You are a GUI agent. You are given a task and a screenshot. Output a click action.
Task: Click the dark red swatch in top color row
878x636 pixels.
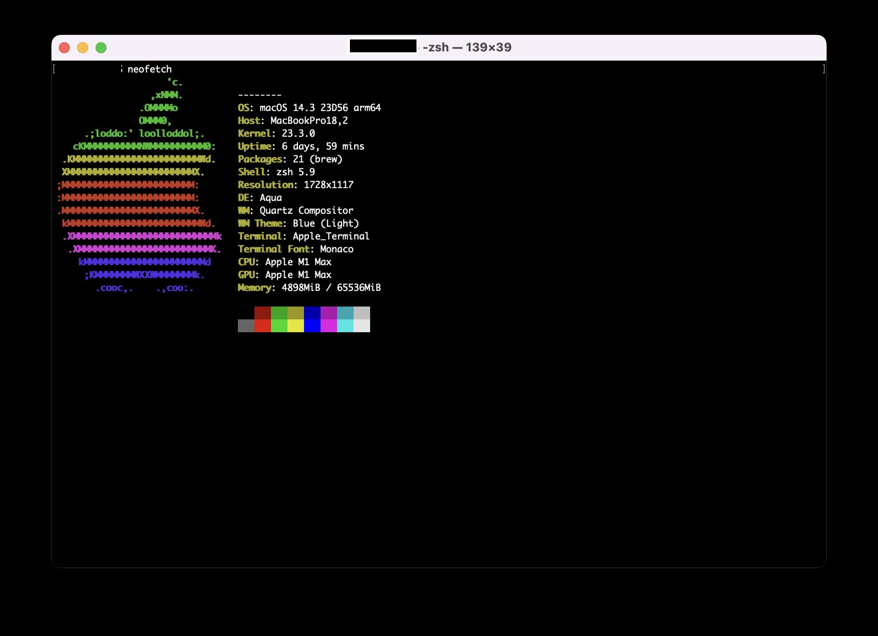263,313
